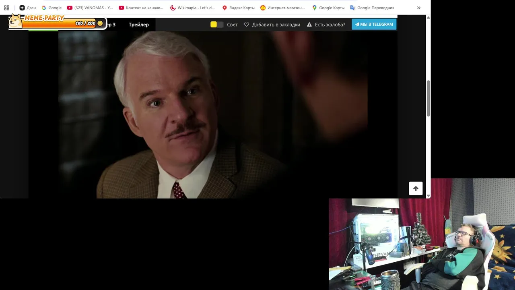
Task: Open the Google Карты bookmark
Action: pos(328,8)
